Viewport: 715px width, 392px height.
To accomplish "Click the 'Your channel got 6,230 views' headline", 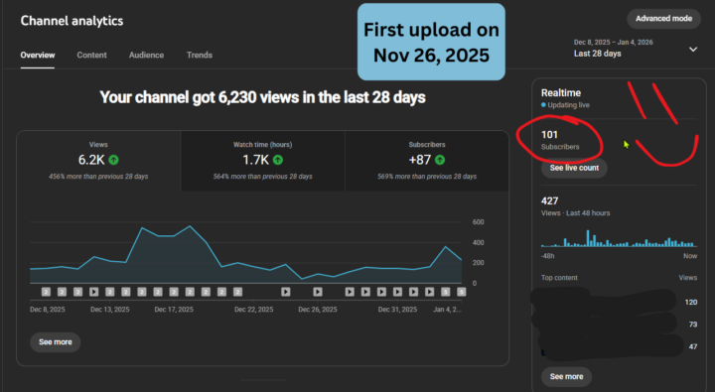I will (262, 97).
